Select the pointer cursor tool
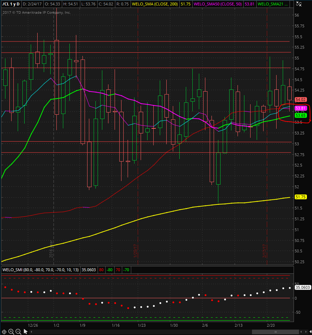The image size is (312, 335). pyautogui.click(x=26, y=332)
